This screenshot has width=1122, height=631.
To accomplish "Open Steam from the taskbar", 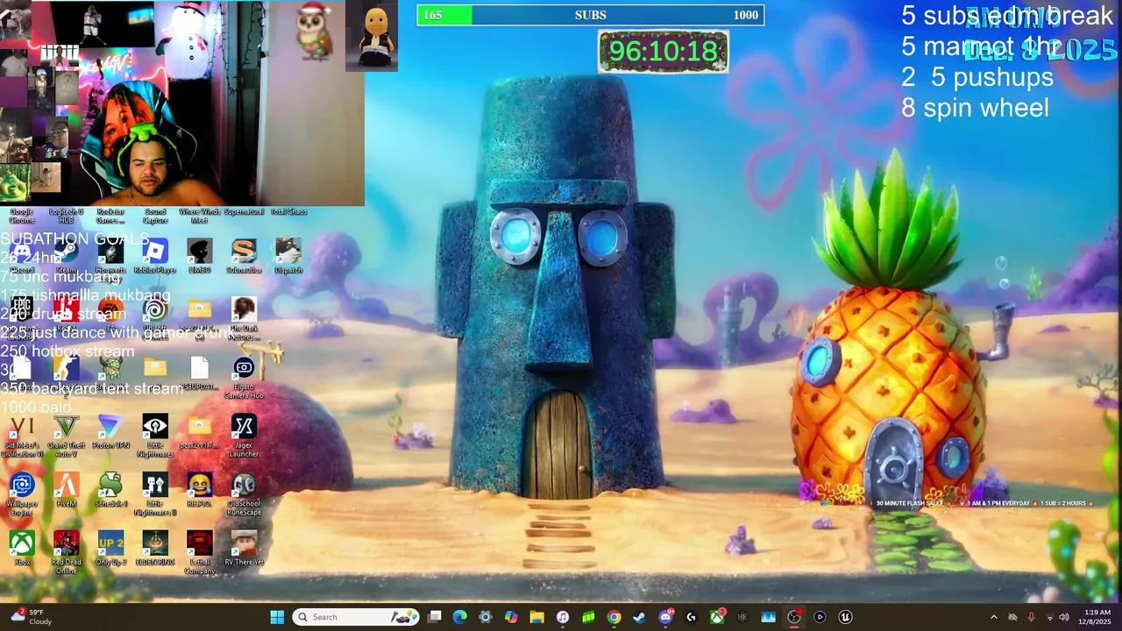I will tap(640, 617).
